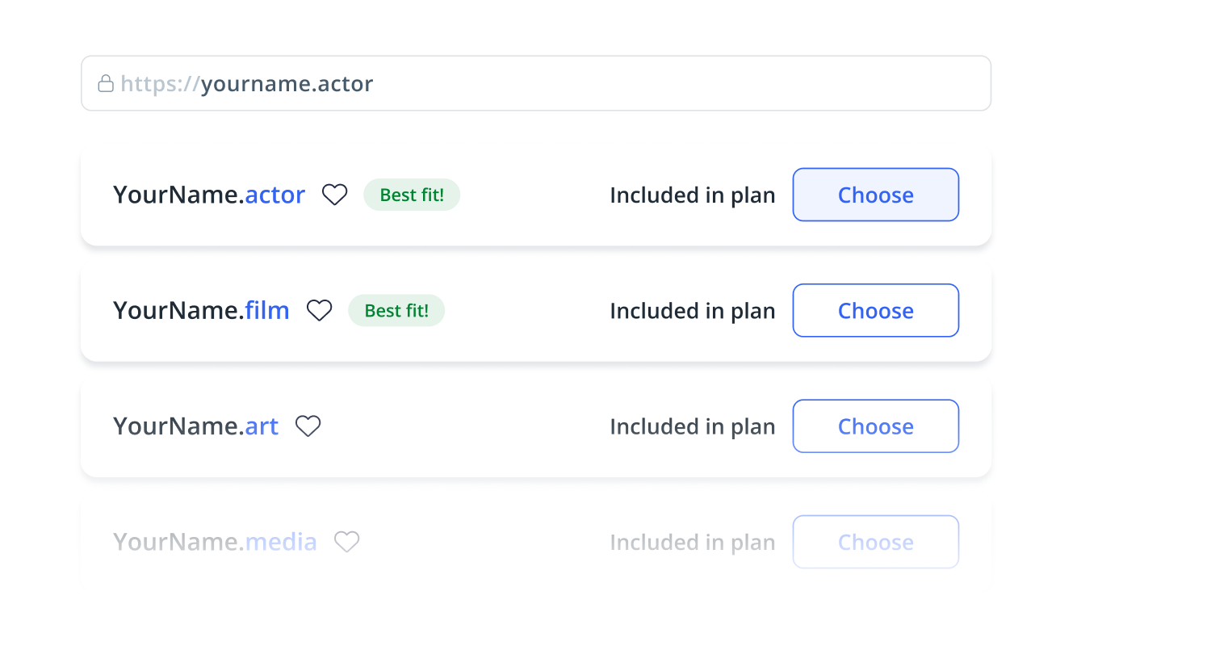Viewport: 1211px width, 646px height.
Task: Click Included in plan on the first row
Action: click(692, 195)
